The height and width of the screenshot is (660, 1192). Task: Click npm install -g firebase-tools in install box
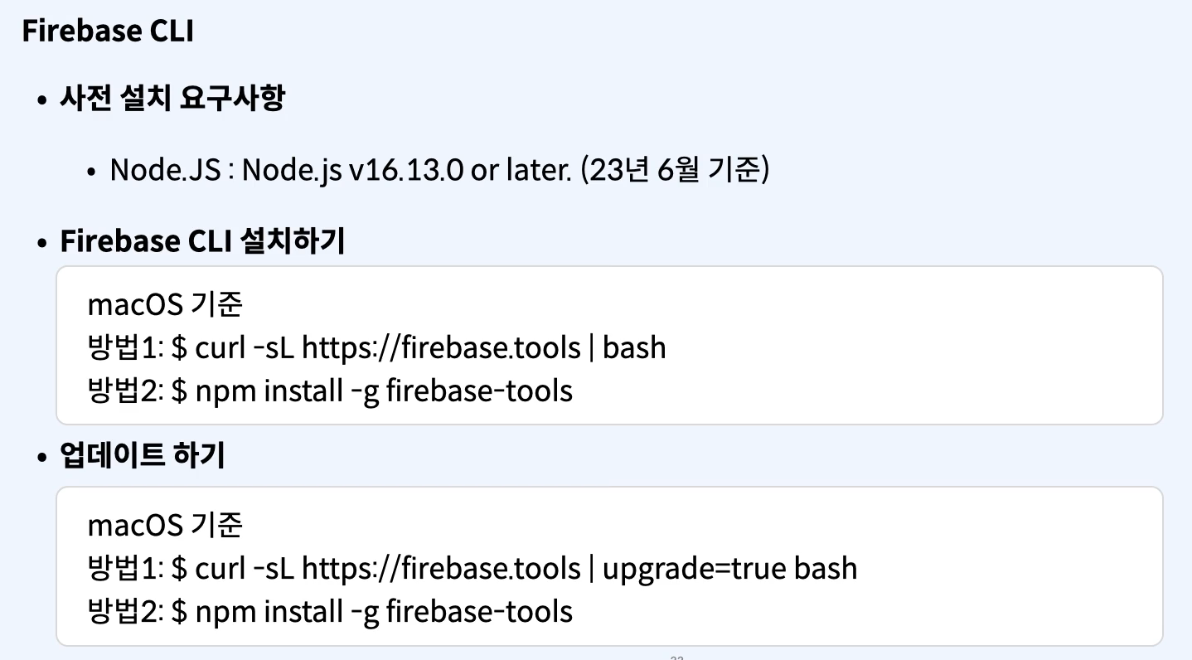coord(385,390)
